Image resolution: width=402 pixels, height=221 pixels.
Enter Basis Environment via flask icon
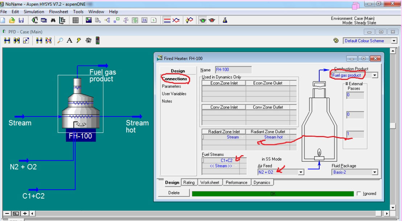tap(225, 20)
